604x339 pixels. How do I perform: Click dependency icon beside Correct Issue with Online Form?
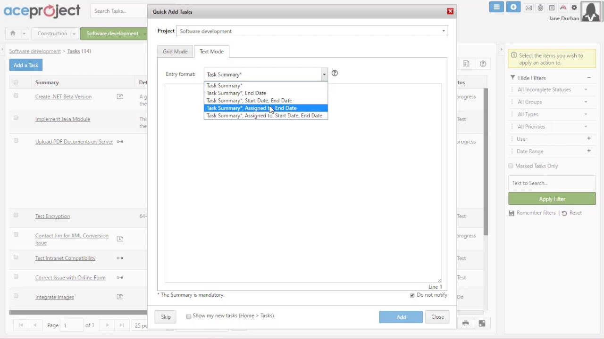click(x=120, y=278)
